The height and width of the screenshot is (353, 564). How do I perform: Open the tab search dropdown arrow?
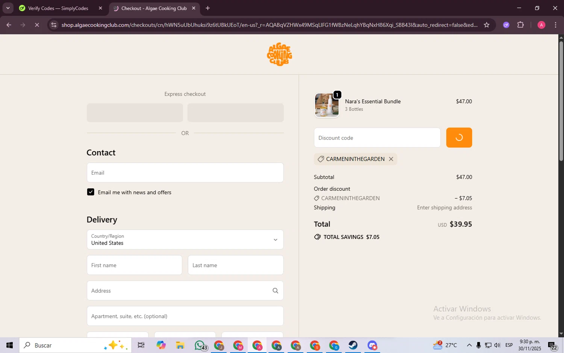(8, 8)
